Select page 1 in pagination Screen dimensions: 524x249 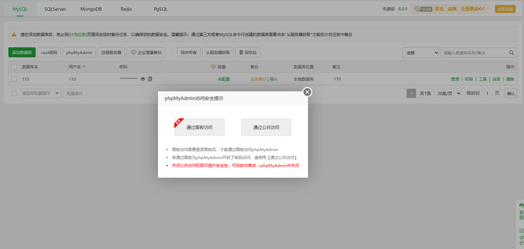coord(411,93)
